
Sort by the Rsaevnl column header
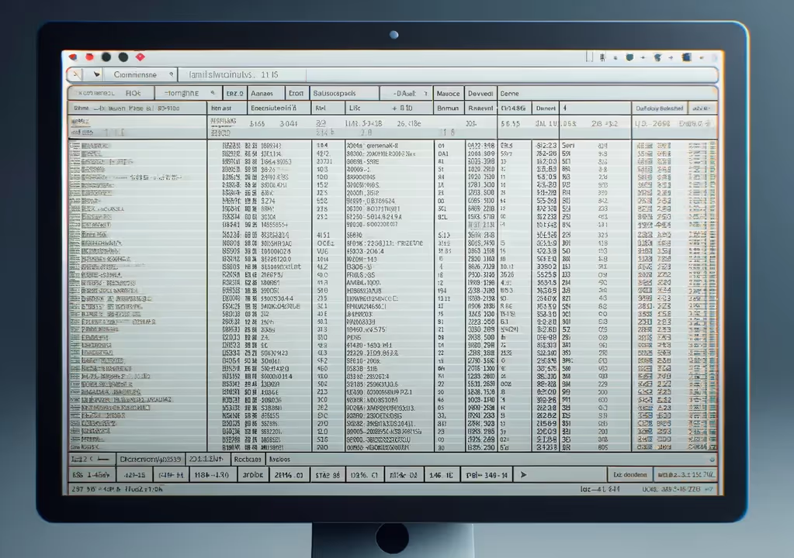(x=480, y=108)
